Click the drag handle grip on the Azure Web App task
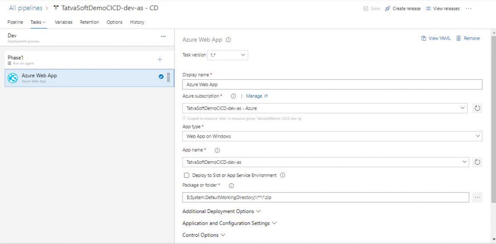Viewport: 496px width, 244px height. (168, 77)
